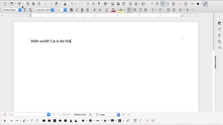The height and width of the screenshot is (125, 223).
Task: Open star shapes dropdown arrow
Action: [x=109, y=121]
